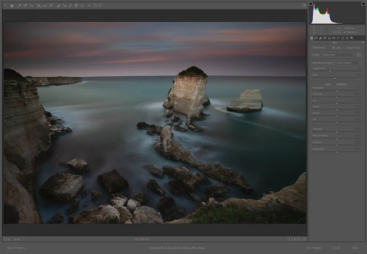Select the Adjustment Brush tool
The image size is (367, 254).
[70, 5]
